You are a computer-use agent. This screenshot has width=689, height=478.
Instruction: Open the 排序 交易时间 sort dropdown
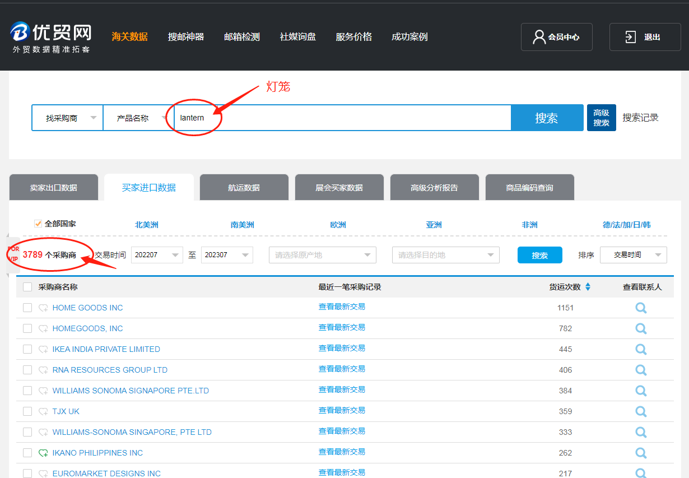(633, 255)
